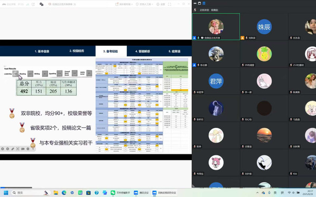
Task: Click the 姝辰 participant avatar tile
Action: tap(264, 27)
